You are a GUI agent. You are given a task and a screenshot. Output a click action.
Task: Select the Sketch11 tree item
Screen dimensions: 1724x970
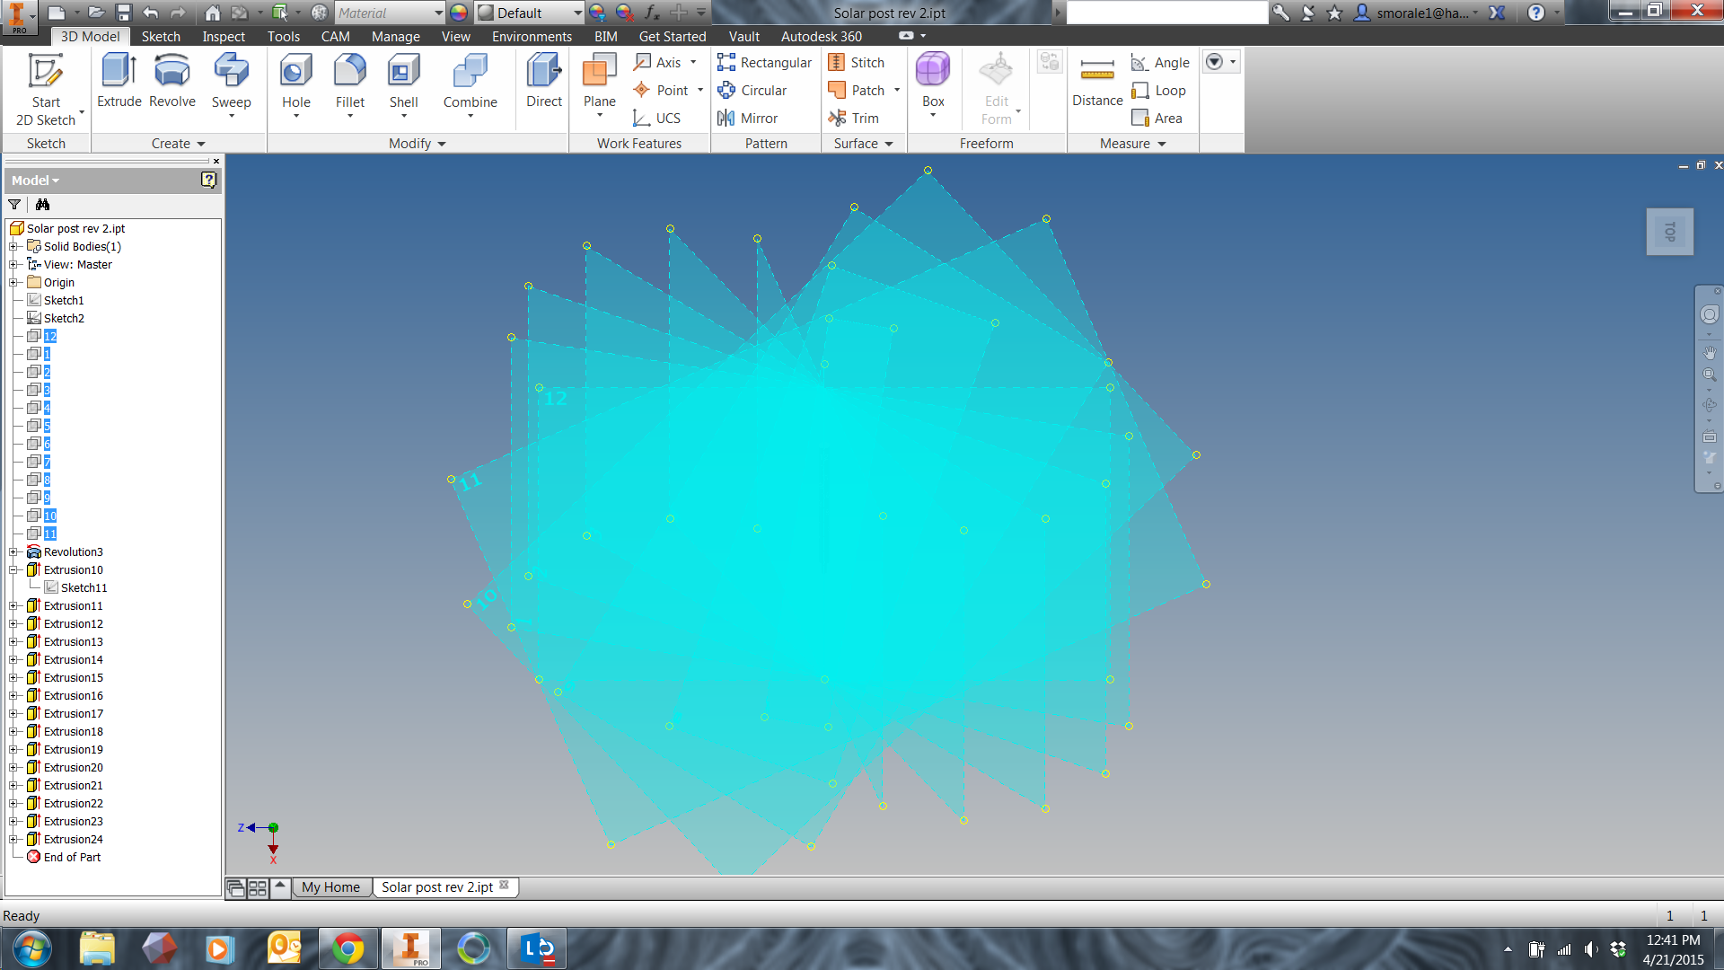[85, 587]
